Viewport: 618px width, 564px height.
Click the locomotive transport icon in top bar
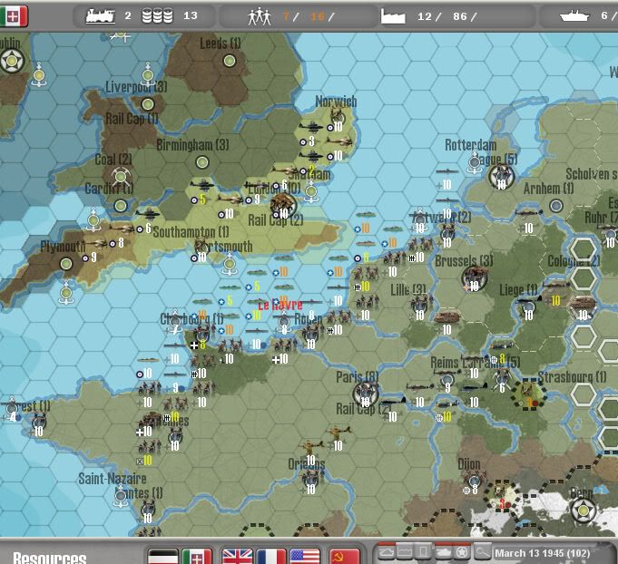(101, 15)
